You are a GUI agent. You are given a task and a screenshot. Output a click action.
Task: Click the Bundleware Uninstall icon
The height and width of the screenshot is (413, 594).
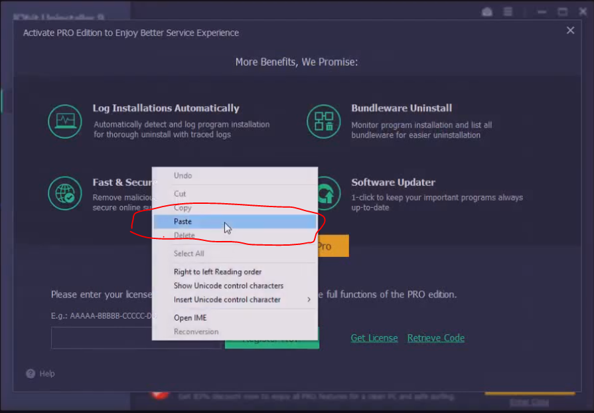[323, 122]
